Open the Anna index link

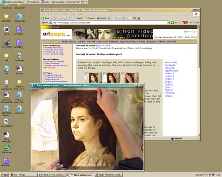[x=171, y=62]
